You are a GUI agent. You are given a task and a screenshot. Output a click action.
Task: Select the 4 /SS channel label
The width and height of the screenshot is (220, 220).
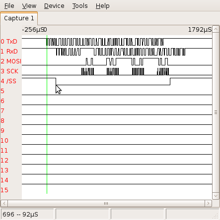pos(8,81)
